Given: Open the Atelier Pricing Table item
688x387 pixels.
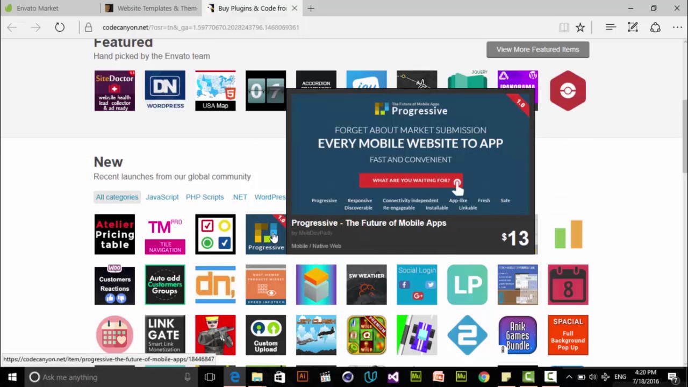Looking at the screenshot, I should (114, 234).
